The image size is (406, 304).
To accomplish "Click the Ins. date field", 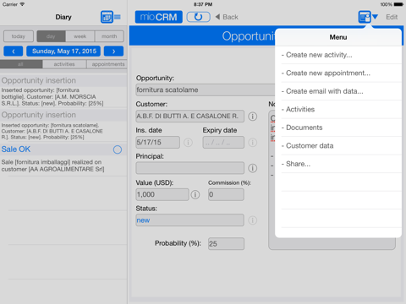I will click(x=157, y=142).
